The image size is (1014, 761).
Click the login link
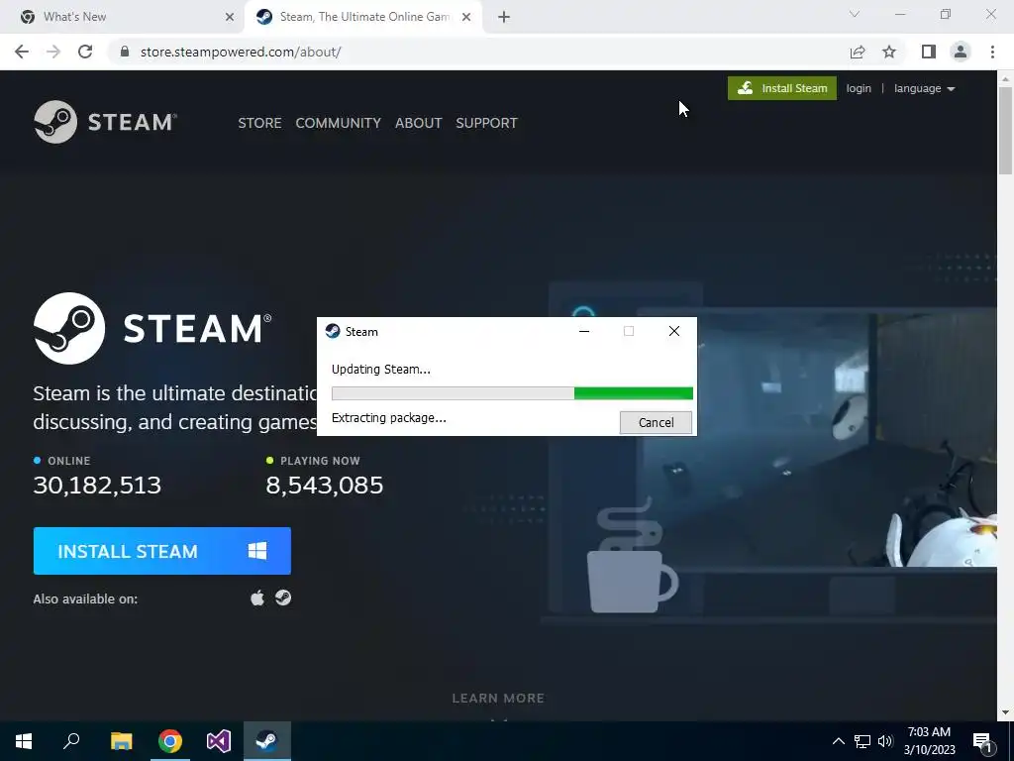tap(859, 88)
